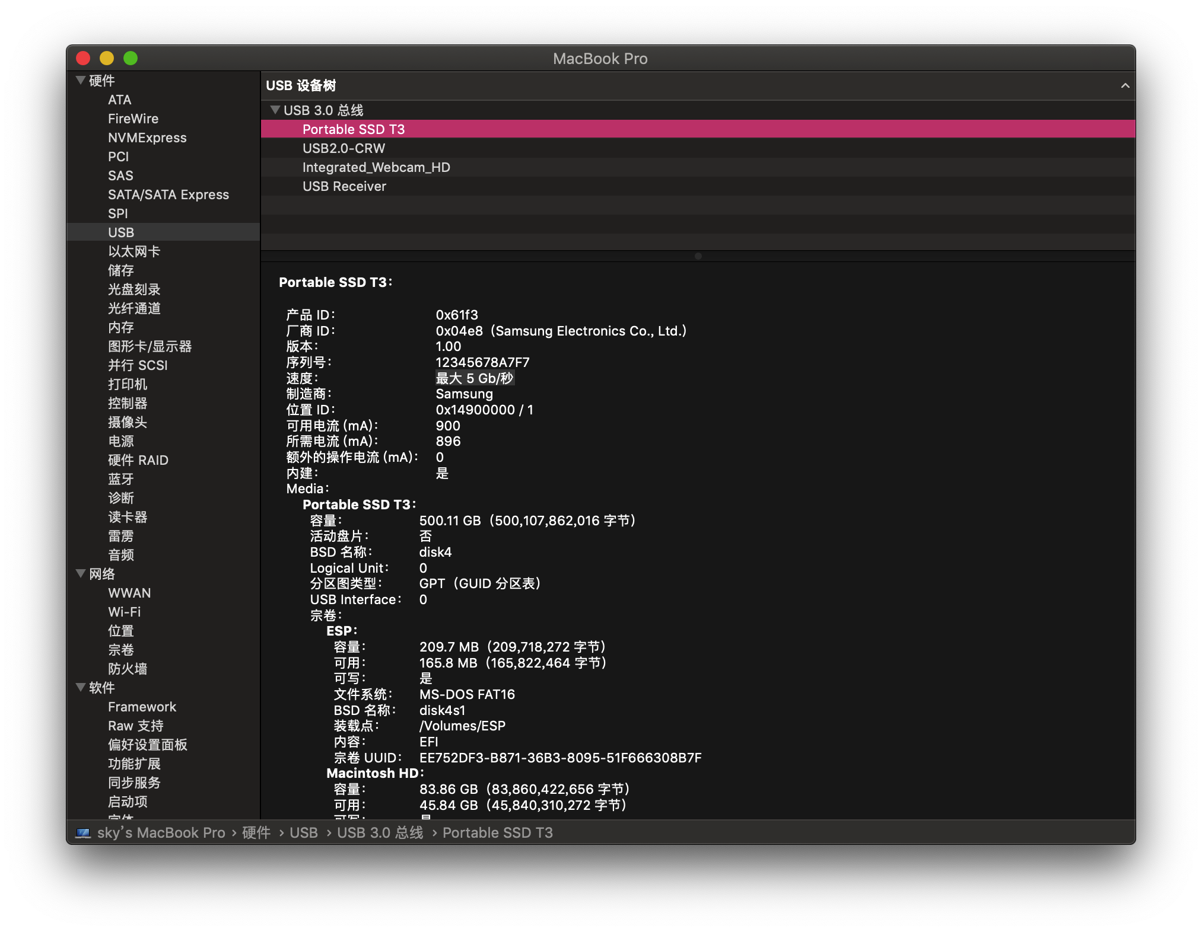Collapse the 硬件 hardware section triangle
Image resolution: width=1202 pixels, height=932 pixels.
[x=81, y=80]
